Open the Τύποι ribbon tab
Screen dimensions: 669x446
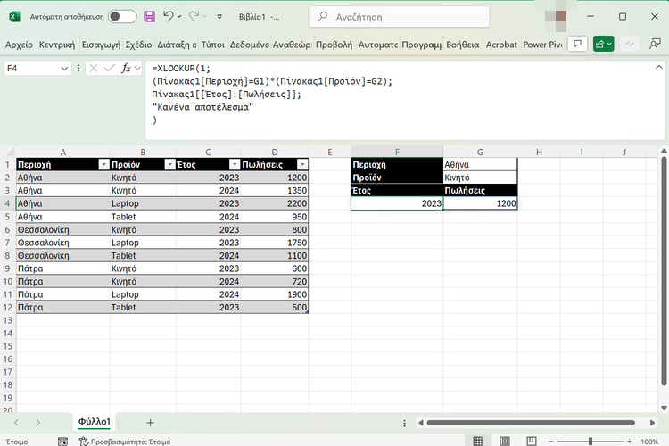point(212,45)
